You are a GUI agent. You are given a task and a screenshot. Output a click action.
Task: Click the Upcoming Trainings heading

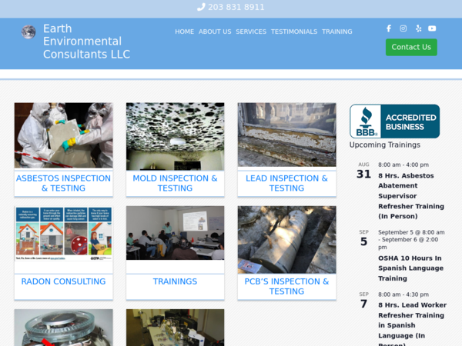[x=385, y=145]
